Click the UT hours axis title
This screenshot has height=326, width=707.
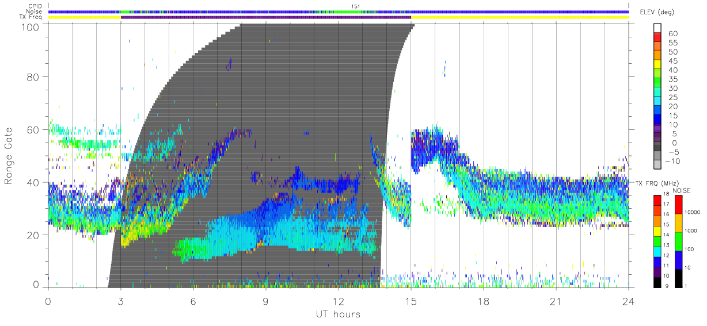pyautogui.click(x=338, y=314)
